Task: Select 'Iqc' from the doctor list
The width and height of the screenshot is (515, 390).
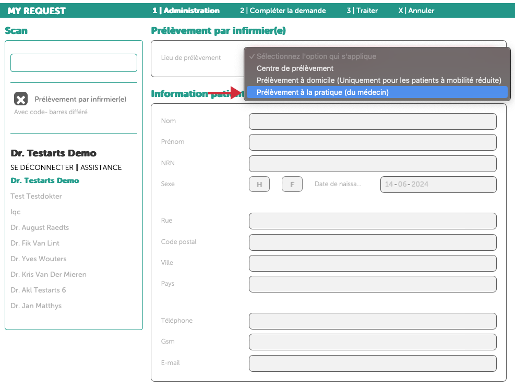Action: point(14,212)
